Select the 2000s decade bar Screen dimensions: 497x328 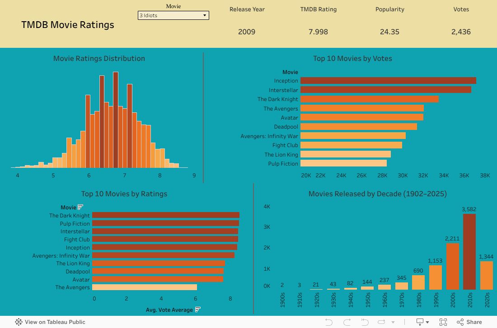point(452,266)
